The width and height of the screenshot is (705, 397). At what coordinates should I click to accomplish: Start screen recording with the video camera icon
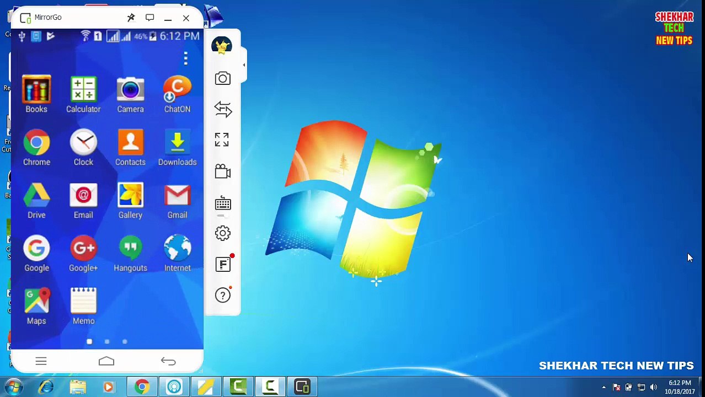pos(223,171)
